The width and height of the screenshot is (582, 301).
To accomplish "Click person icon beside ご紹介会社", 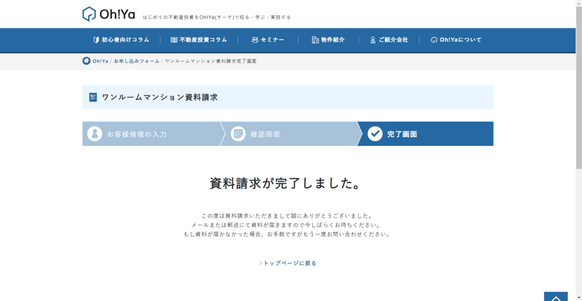I will point(373,40).
